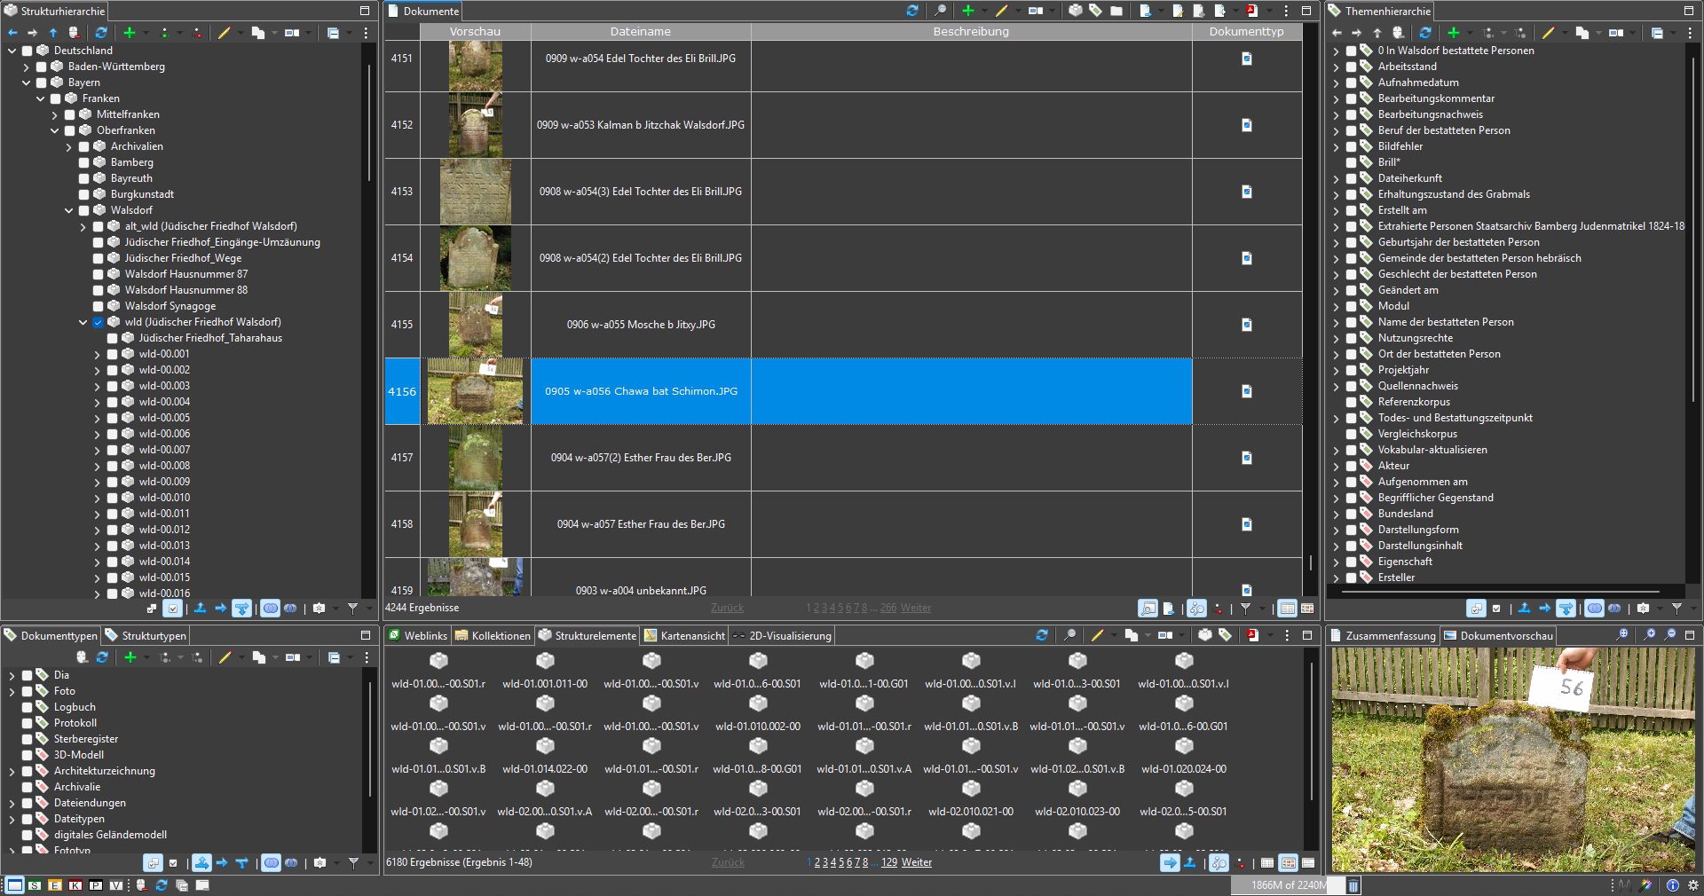The width and height of the screenshot is (1704, 896).
Task: Click the filter funnel icon below the Dokumente table
Action: click(1245, 609)
